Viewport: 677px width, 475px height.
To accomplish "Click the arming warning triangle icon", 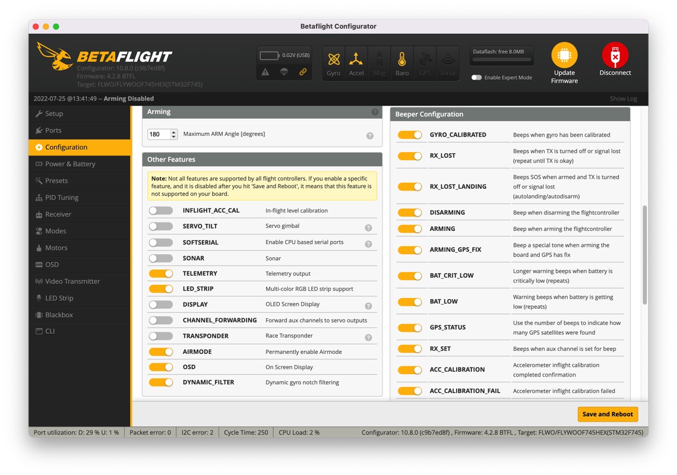I will click(x=265, y=72).
